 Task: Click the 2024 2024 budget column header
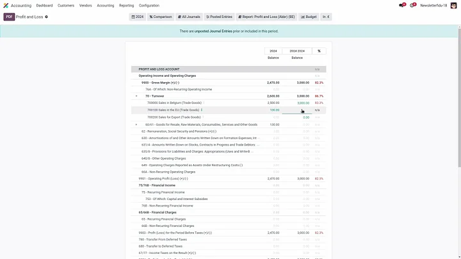click(297, 51)
